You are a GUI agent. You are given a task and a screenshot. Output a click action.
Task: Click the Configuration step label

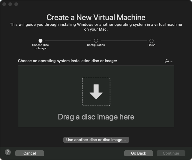click(x=96, y=45)
